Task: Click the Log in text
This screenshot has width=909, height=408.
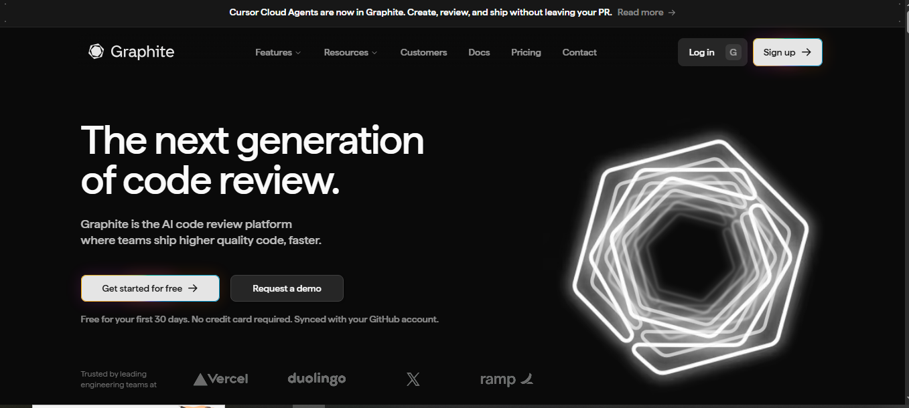Action: click(701, 52)
